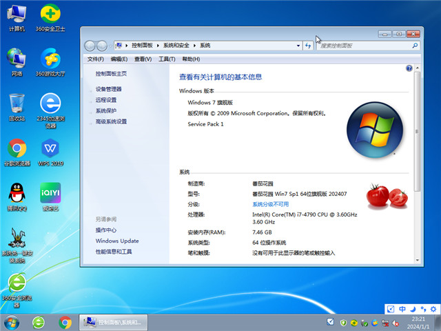Screen dimensions: 441x331
Task: Open 360 browser from taskbar
Action: point(39,323)
